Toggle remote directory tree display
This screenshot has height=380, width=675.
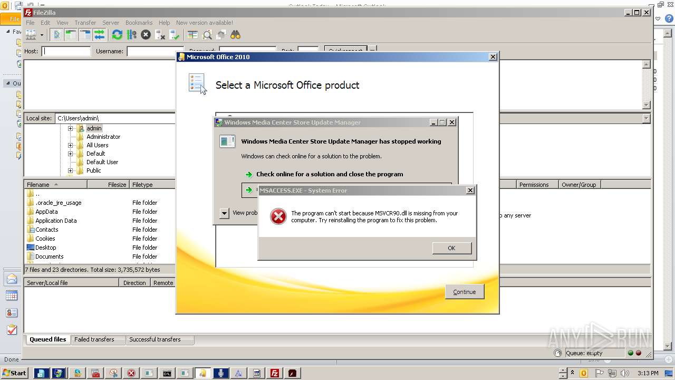click(85, 35)
